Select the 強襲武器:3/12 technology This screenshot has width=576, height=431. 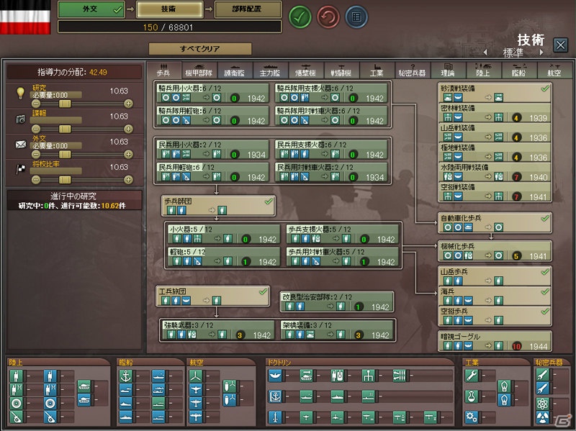point(219,330)
